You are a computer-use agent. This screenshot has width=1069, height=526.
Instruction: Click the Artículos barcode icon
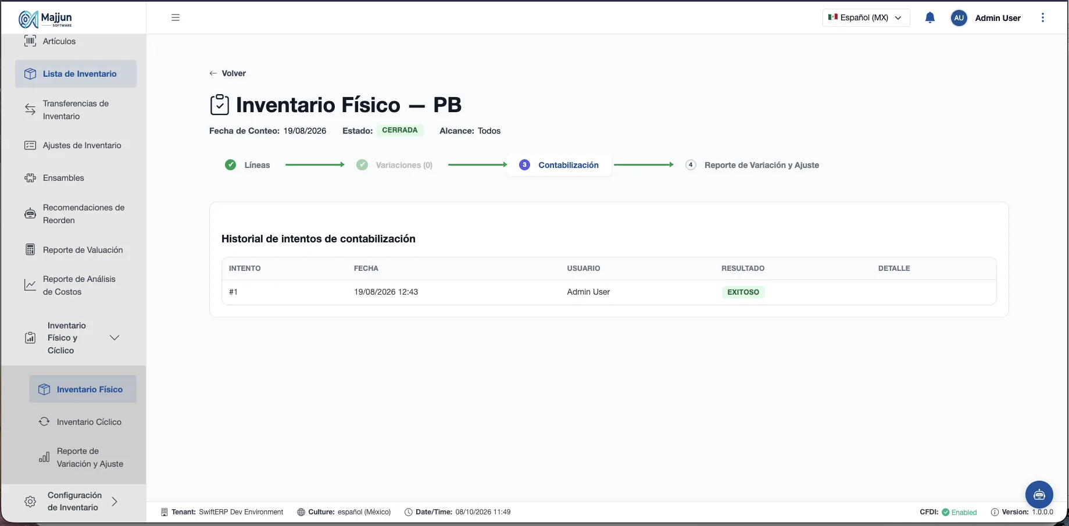tap(30, 41)
